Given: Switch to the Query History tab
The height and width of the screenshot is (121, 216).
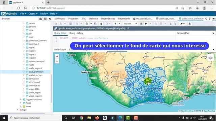Looking at the screenshot, I should (x=76, y=33).
